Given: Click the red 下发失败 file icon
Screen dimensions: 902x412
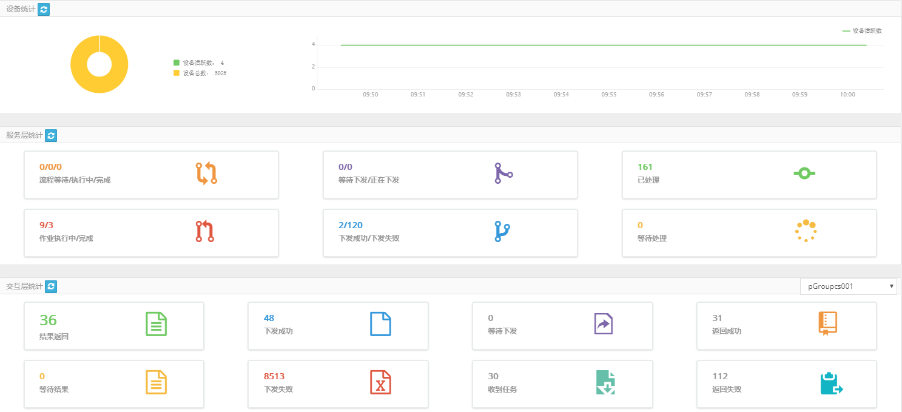Looking at the screenshot, I should point(380,382).
